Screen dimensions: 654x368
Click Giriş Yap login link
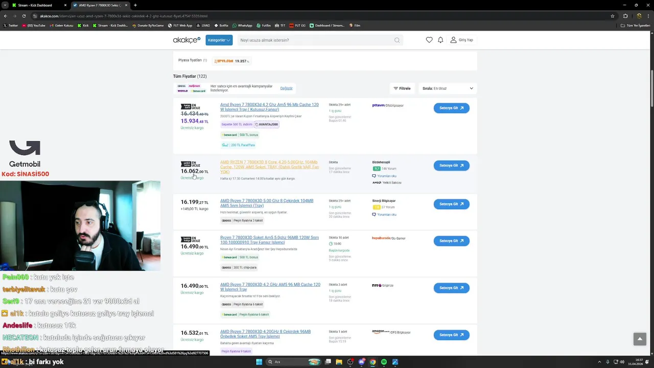click(x=462, y=40)
